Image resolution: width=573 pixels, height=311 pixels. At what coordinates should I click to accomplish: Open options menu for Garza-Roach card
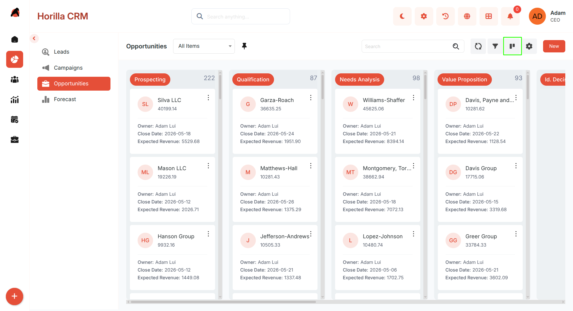[311, 98]
